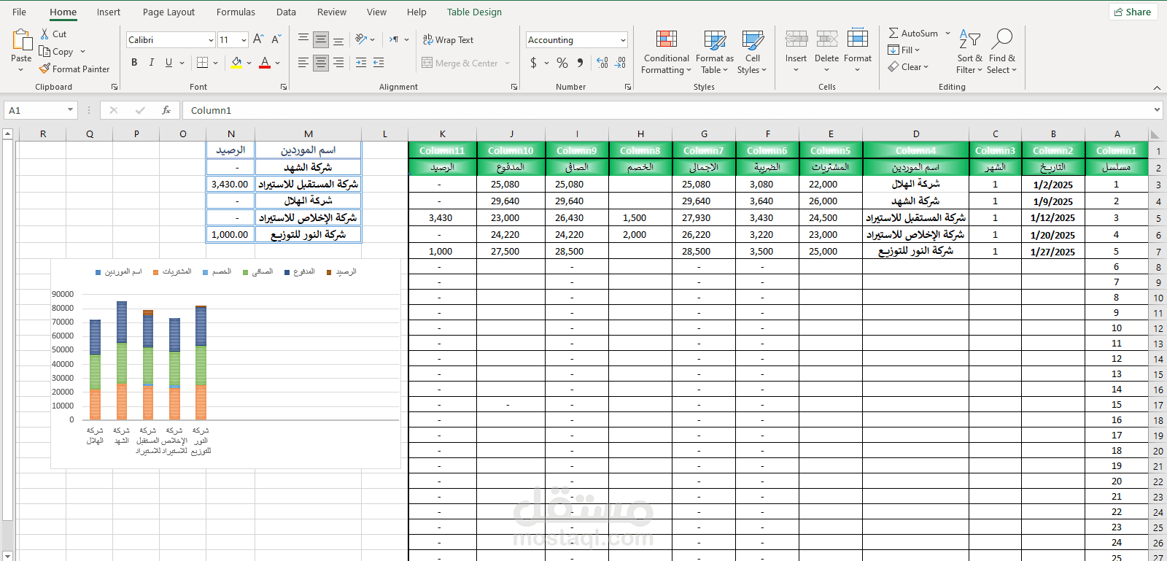Apply Percent Style format
Viewport: 1167px width, 561px height.
pyautogui.click(x=562, y=63)
